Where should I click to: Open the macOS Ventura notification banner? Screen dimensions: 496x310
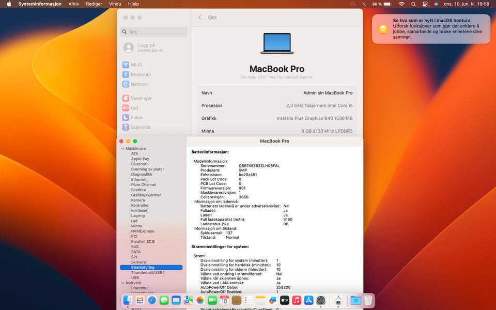pos(431,29)
